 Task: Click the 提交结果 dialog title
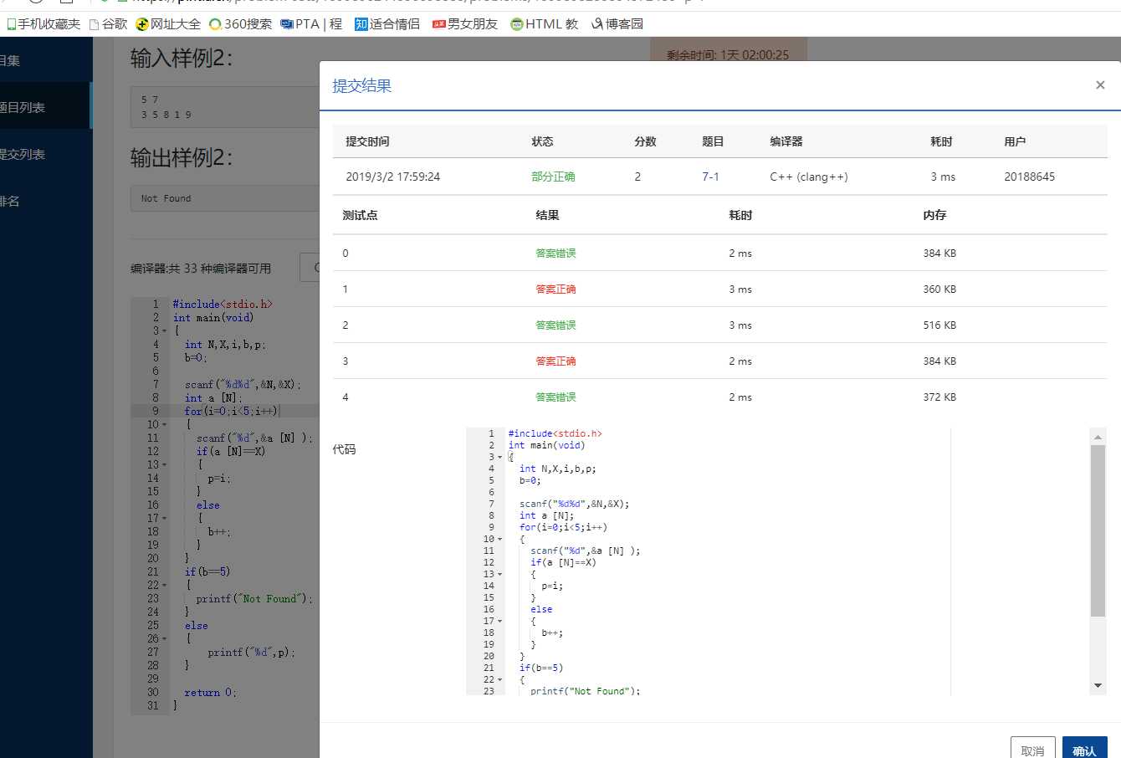(361, 85)
